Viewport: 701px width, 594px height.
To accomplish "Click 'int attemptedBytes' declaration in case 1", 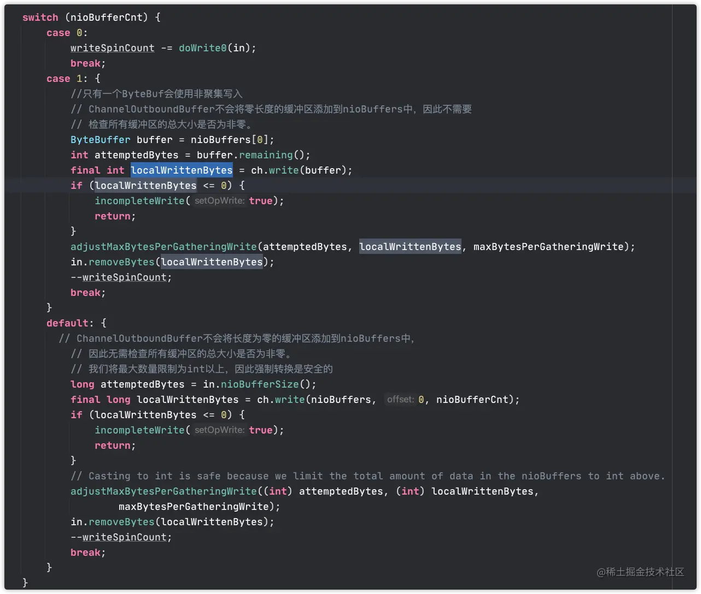I will (125, 155).
